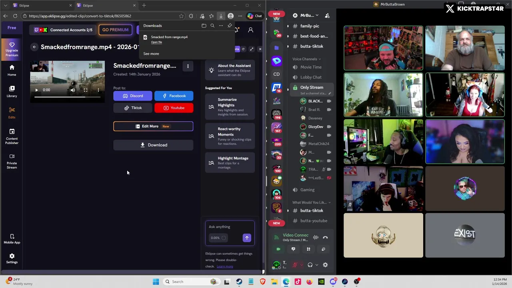Open Eklipse Settings gear
This screenshot has width=512, height=288.
[12, 258]
